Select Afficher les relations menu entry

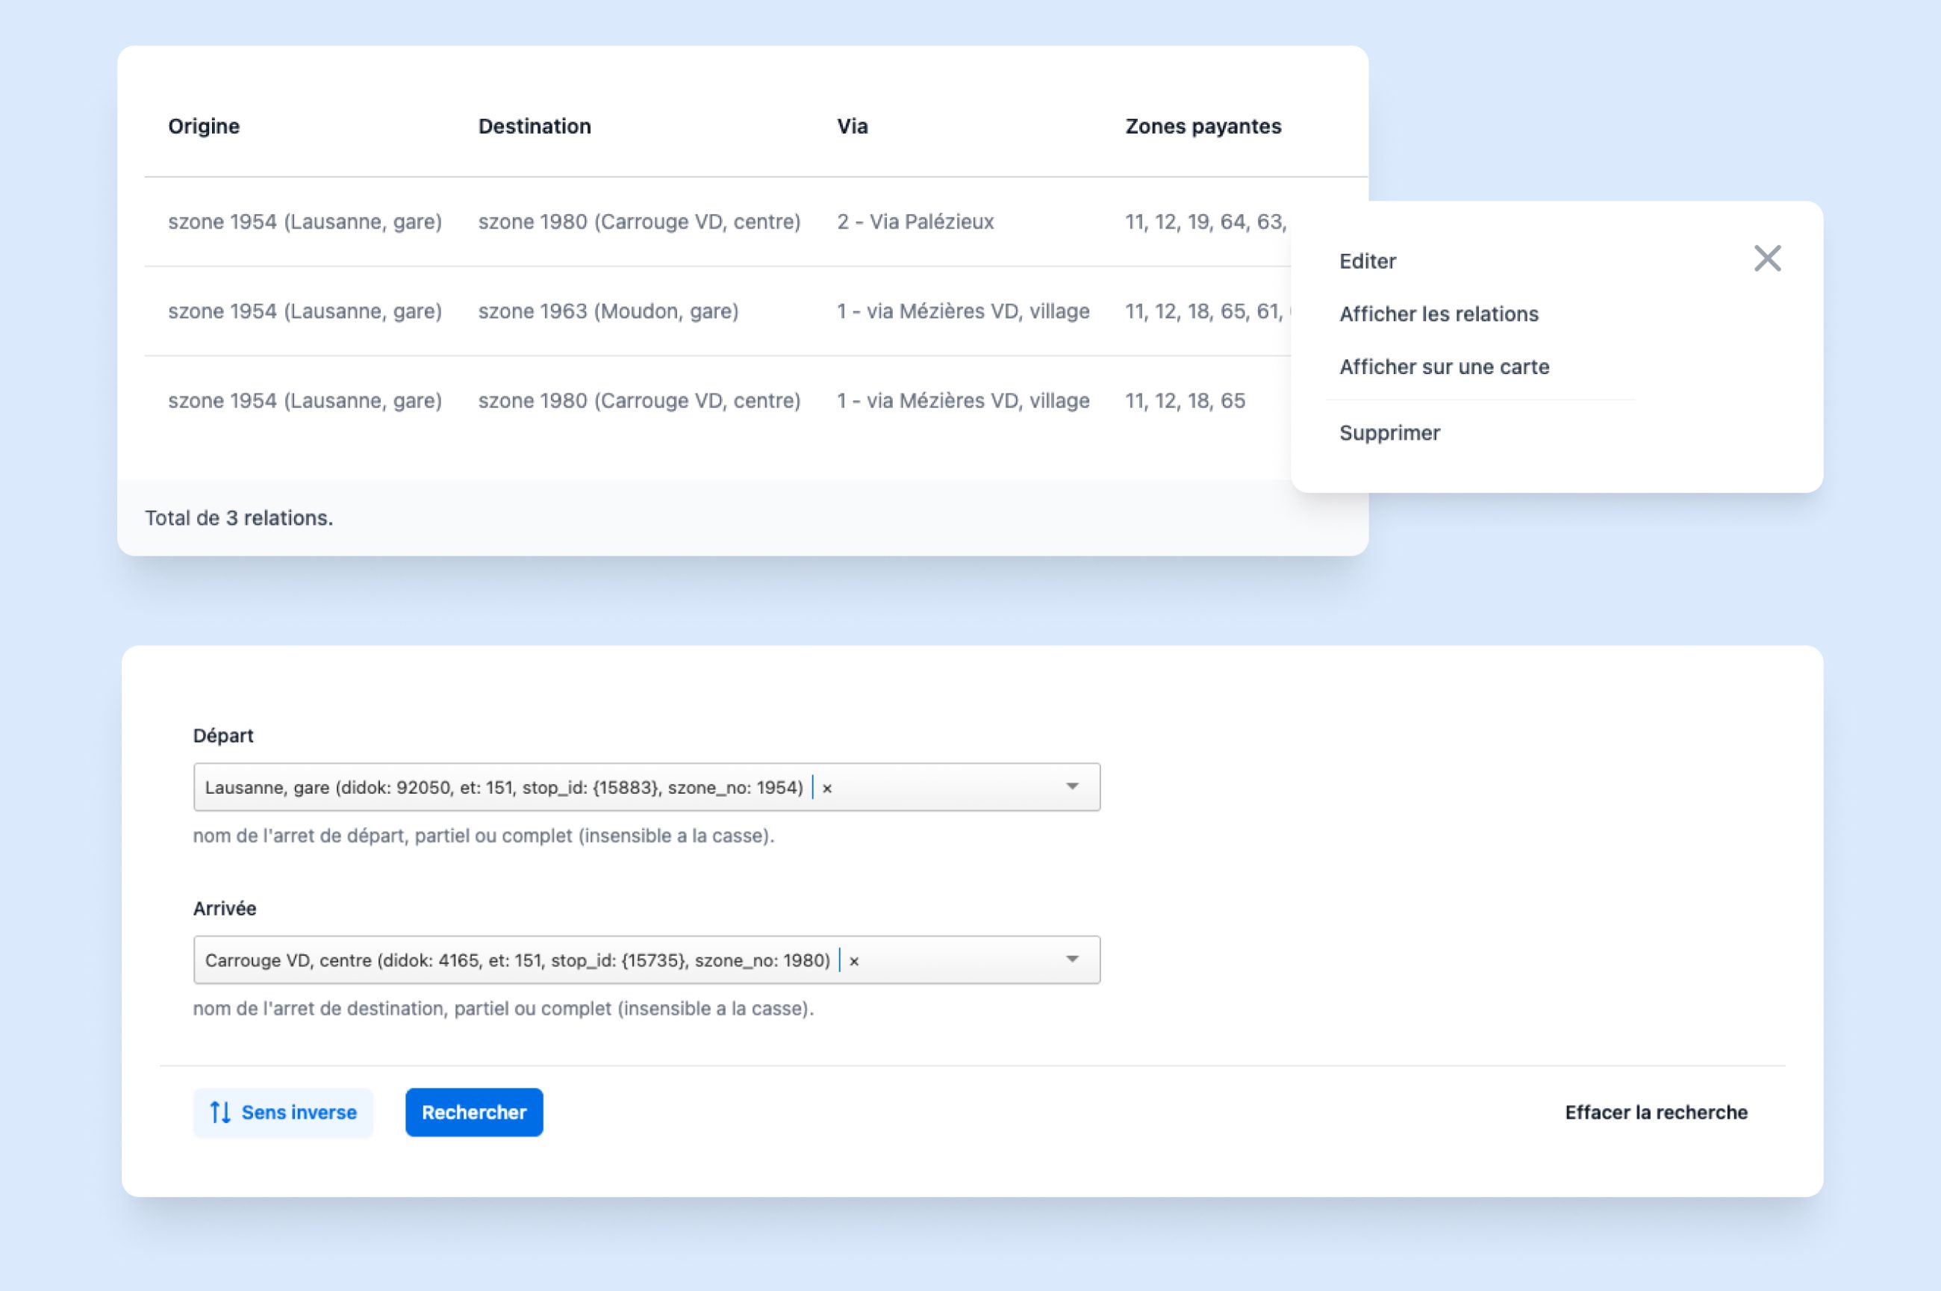1438,314
